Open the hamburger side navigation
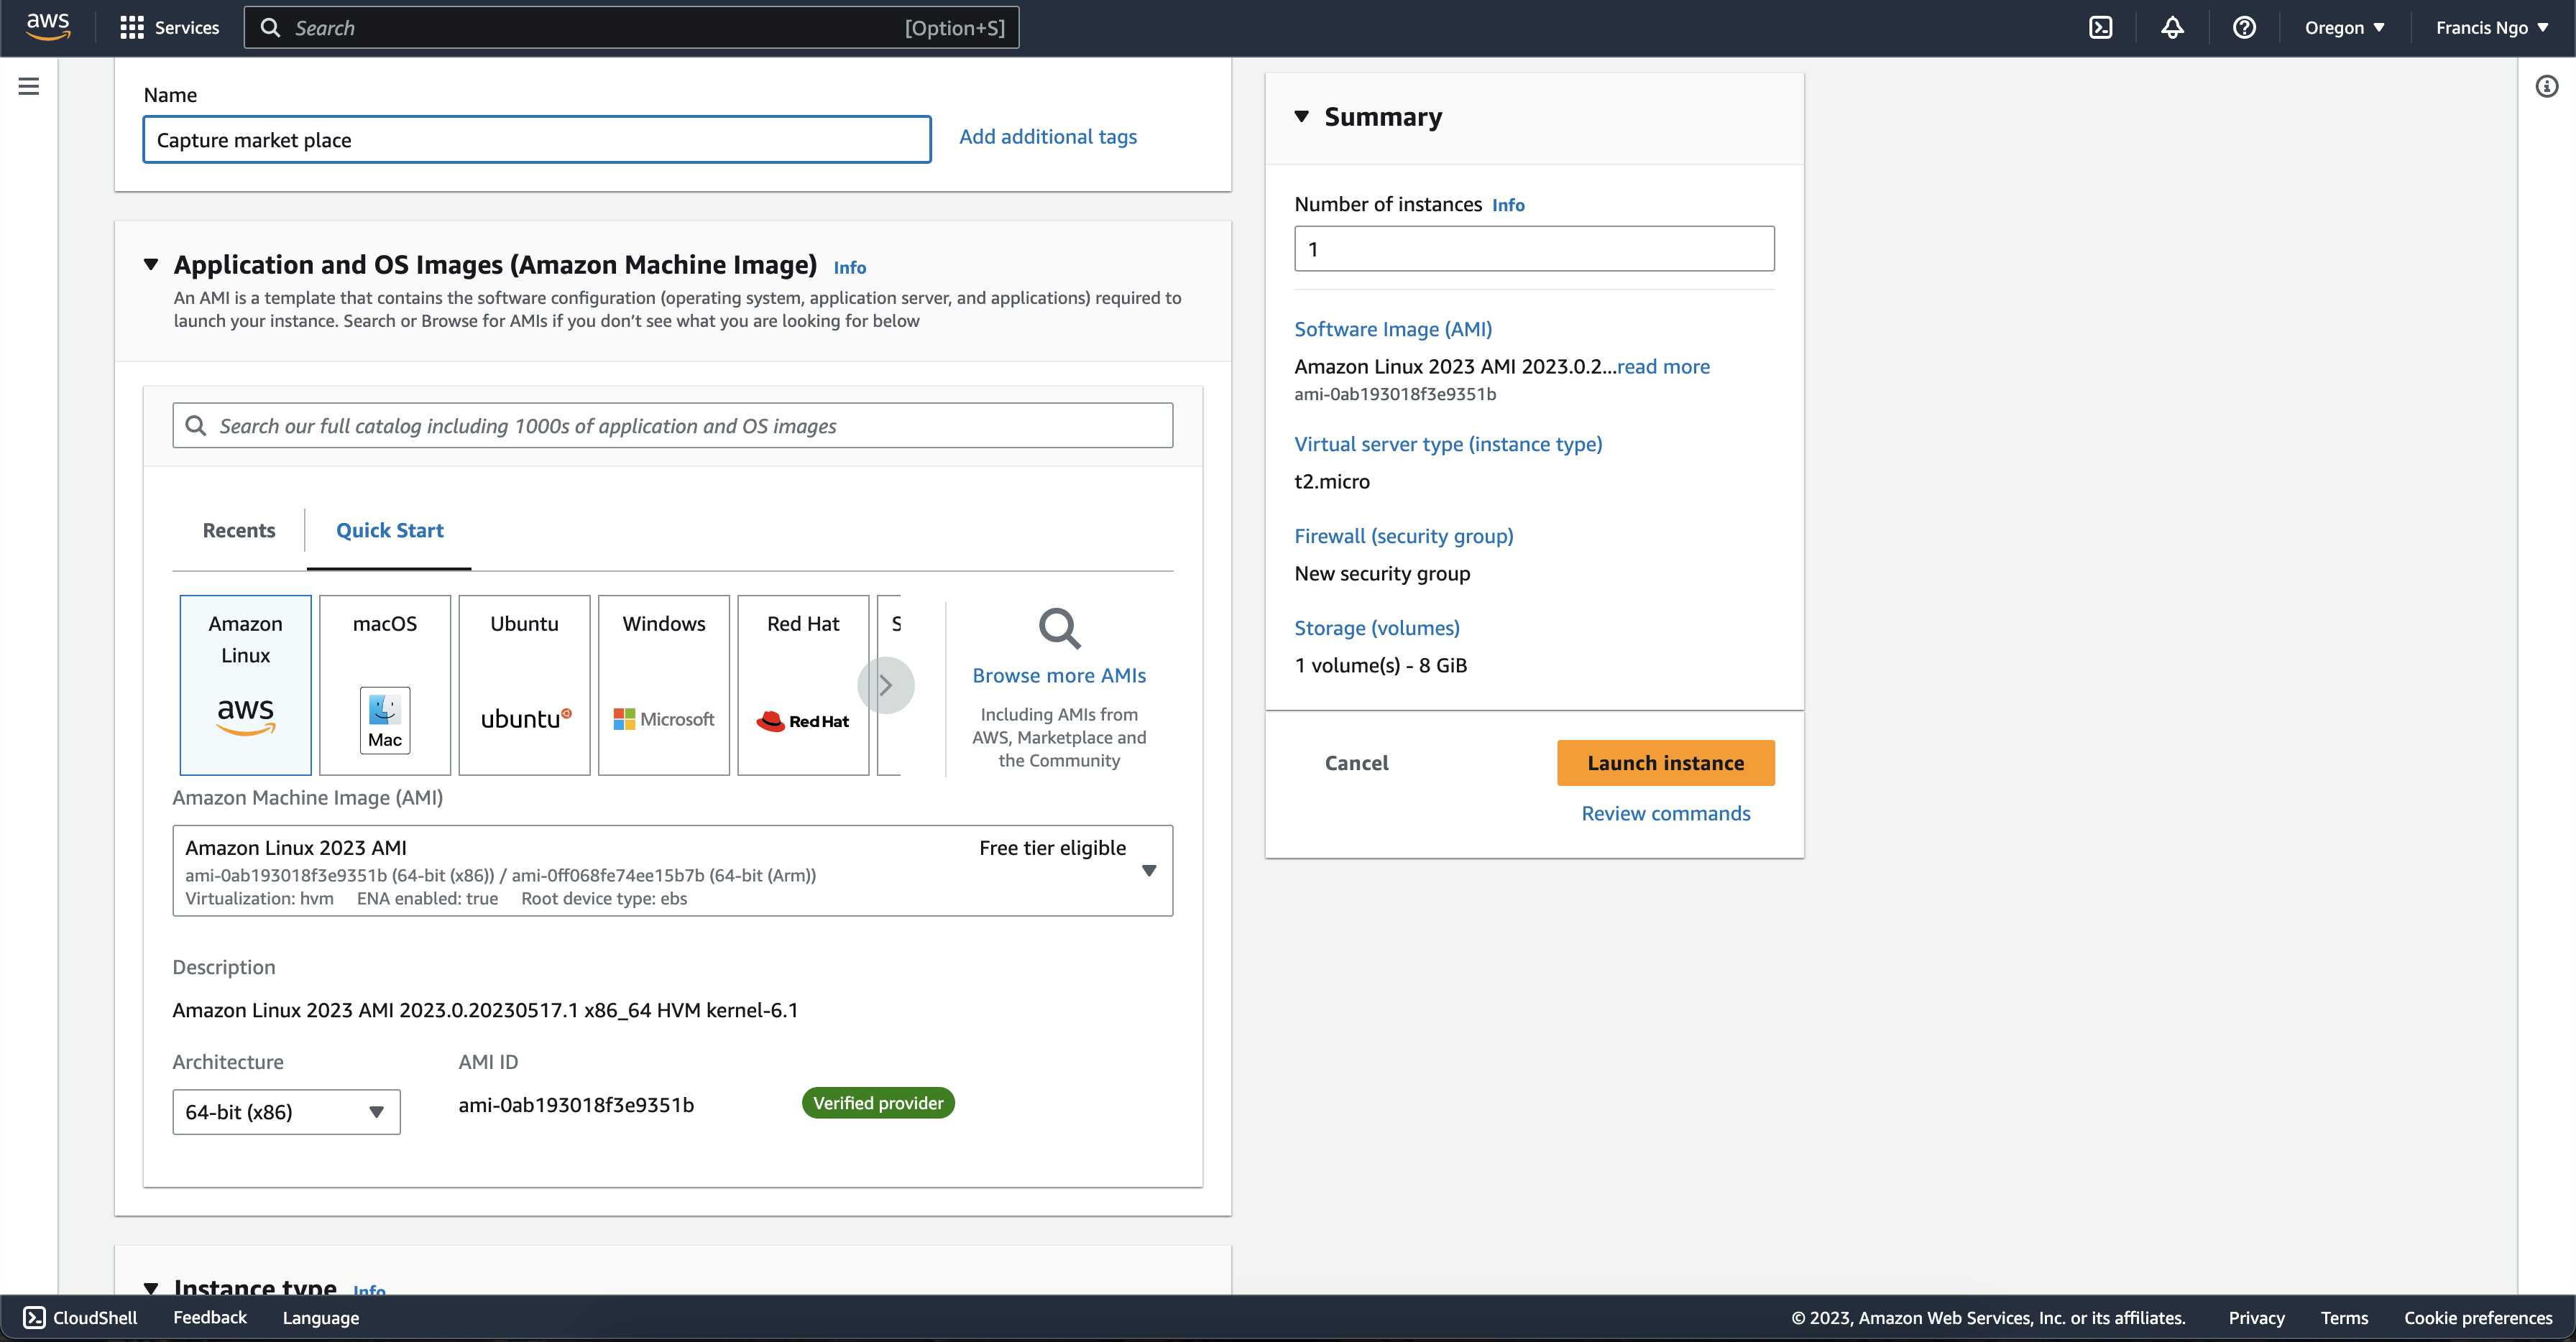Viewport: 2576px width, 1342px height. point(29,86)
